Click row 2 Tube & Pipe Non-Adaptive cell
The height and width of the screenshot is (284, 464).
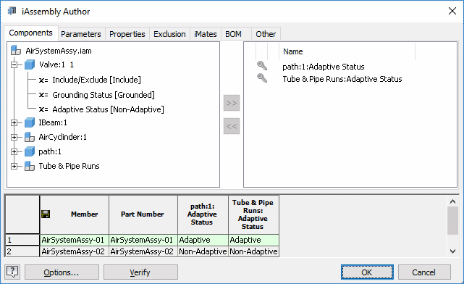[x=253, y=251]
